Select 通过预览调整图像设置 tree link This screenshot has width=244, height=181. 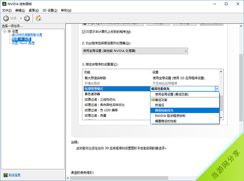[x=27, y=35]
